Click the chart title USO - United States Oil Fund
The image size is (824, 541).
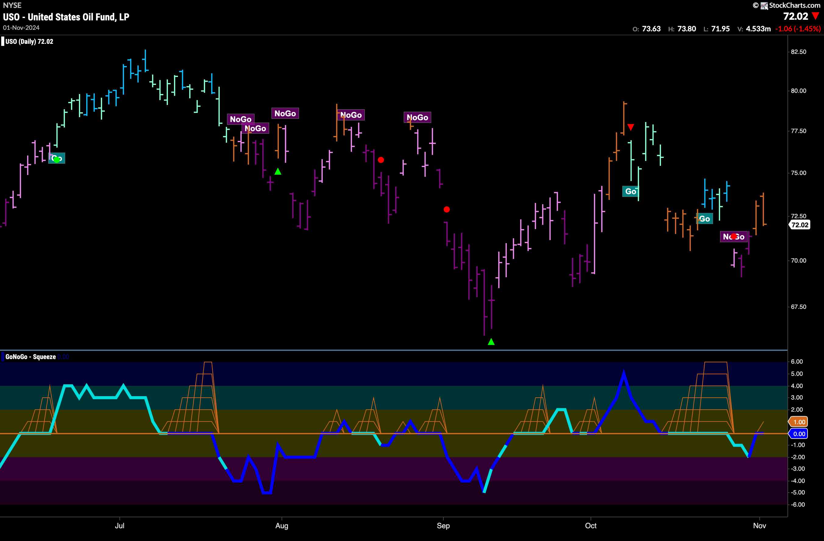point(66,17)
